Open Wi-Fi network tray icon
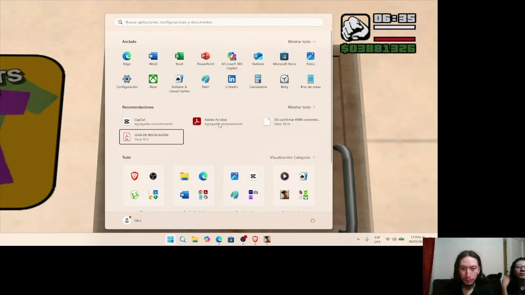Screen dimensions: 525x295 (x=388, y=239)
